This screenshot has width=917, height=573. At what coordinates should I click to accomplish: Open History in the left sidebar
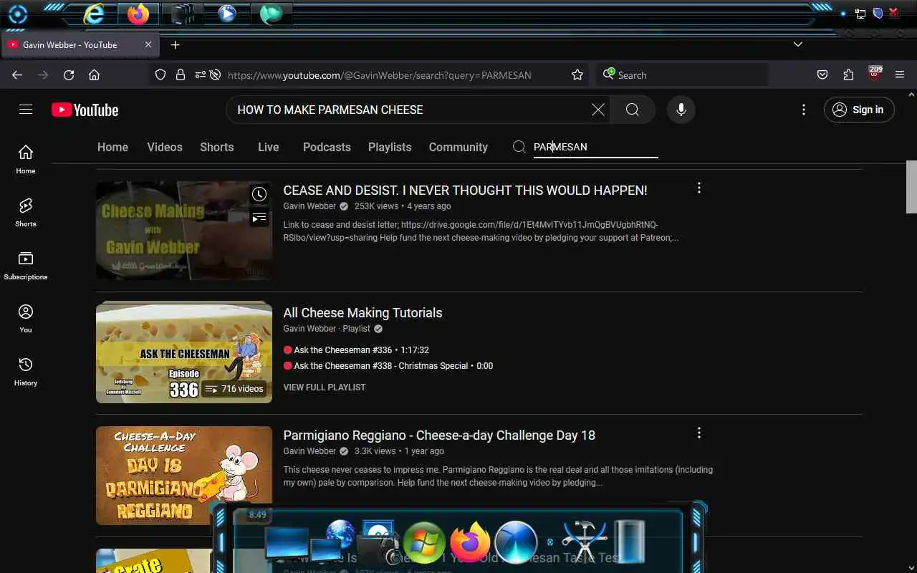26,371
